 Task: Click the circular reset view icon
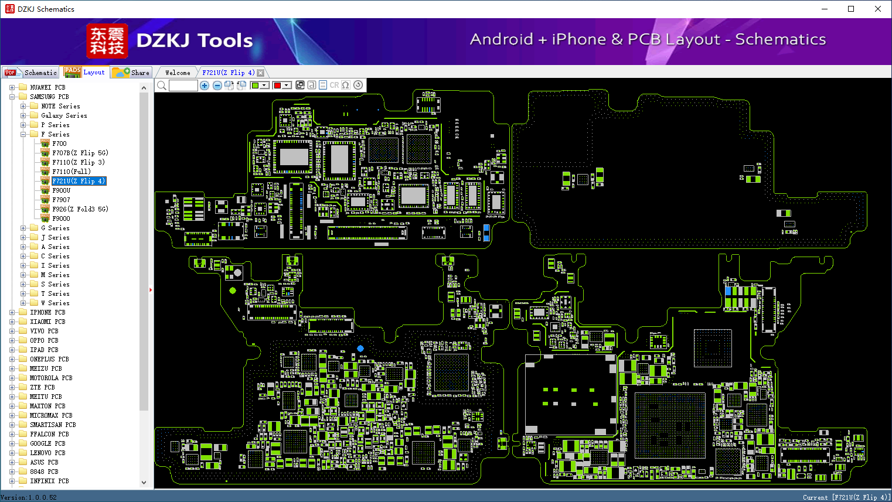tap(358, 85)
